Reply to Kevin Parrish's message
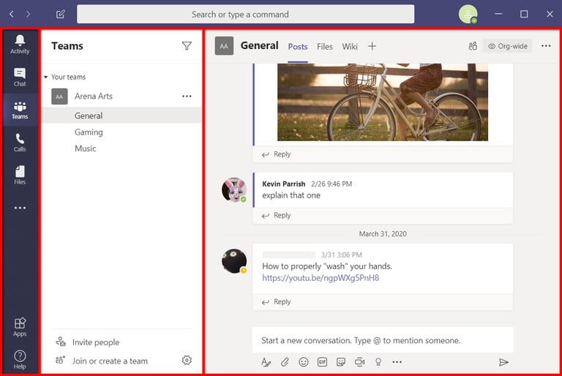 [x=277, y=215]
